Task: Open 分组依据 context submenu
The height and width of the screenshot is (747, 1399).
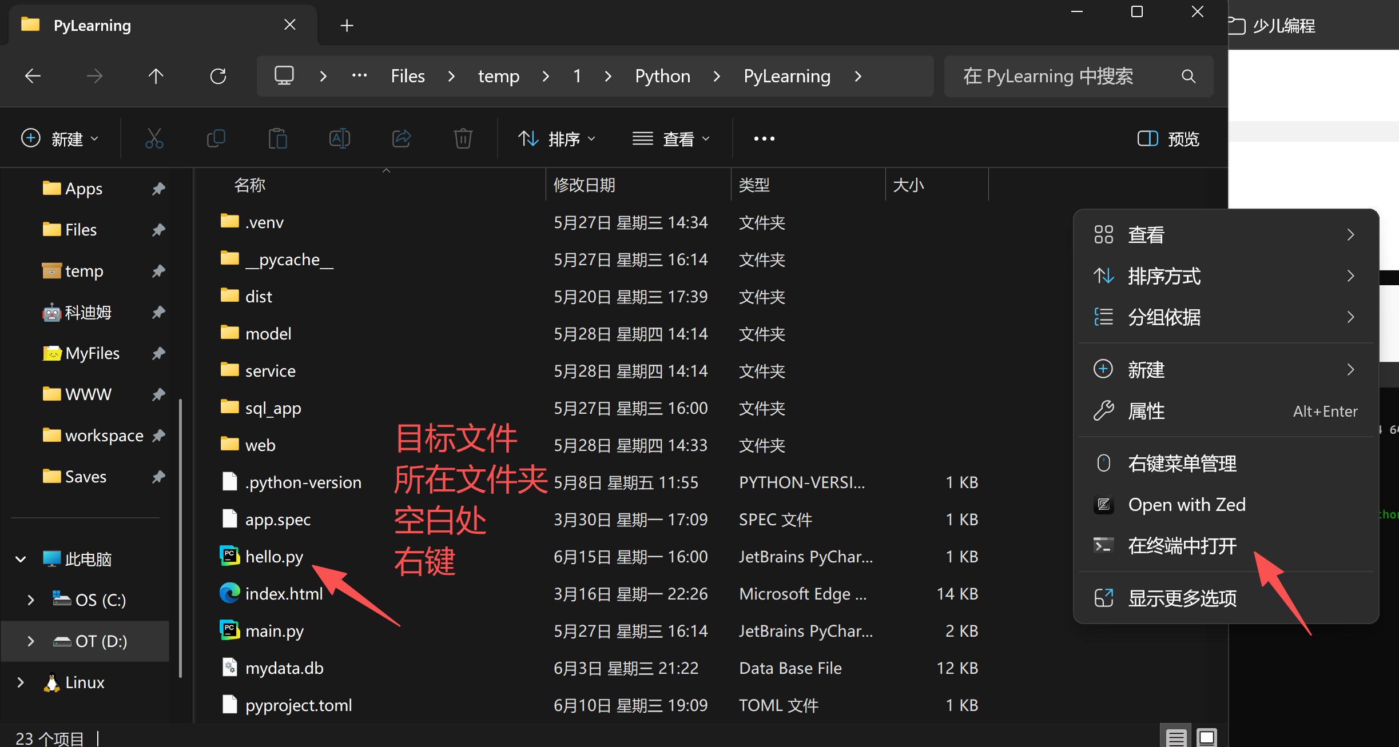Action: pos(1226,317)
